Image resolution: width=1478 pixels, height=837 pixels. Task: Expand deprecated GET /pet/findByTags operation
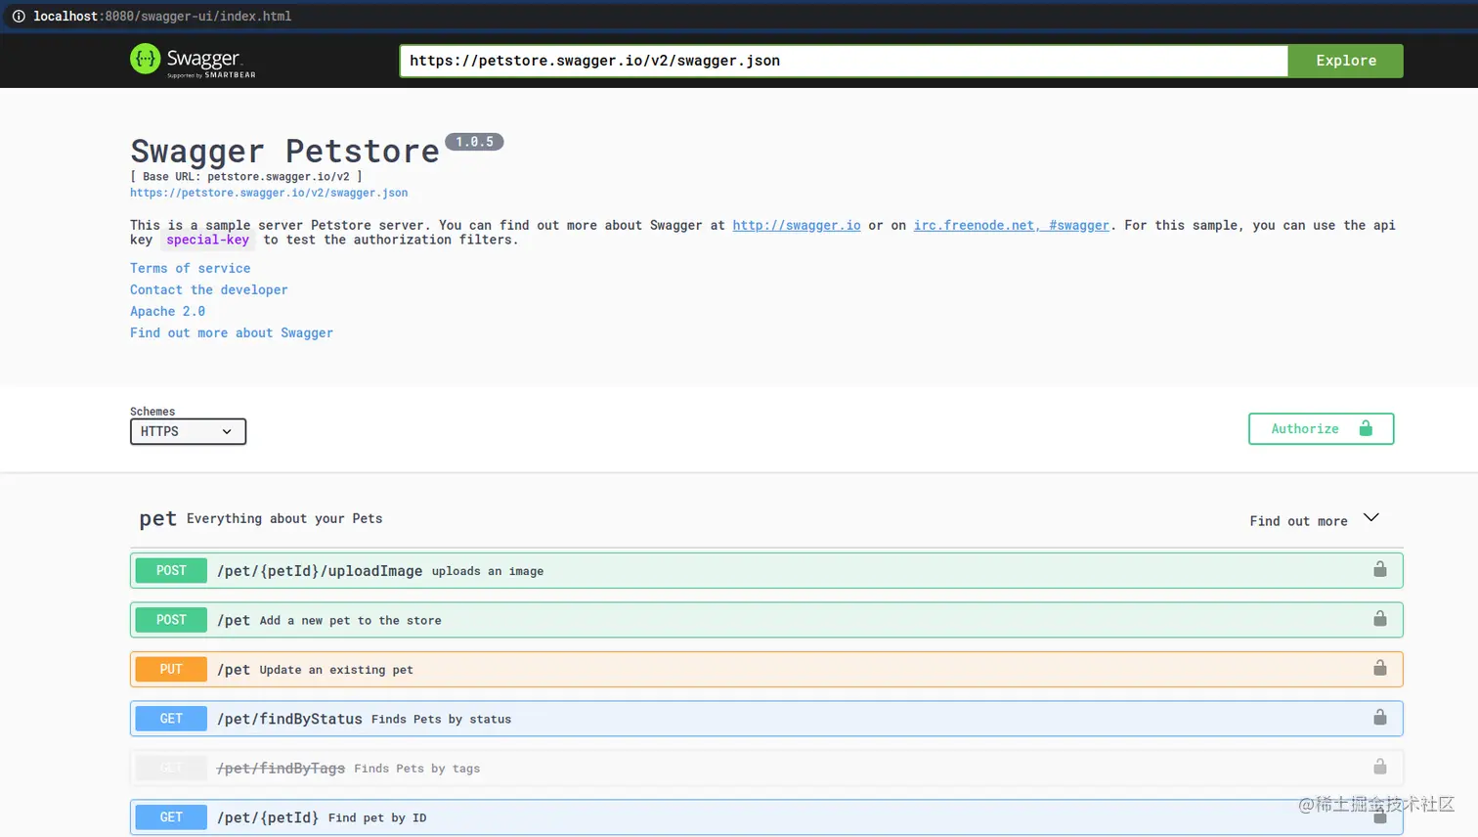[x=766, y=768]
